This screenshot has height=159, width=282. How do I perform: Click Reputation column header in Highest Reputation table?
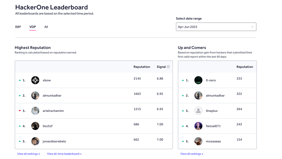[142, 67]
